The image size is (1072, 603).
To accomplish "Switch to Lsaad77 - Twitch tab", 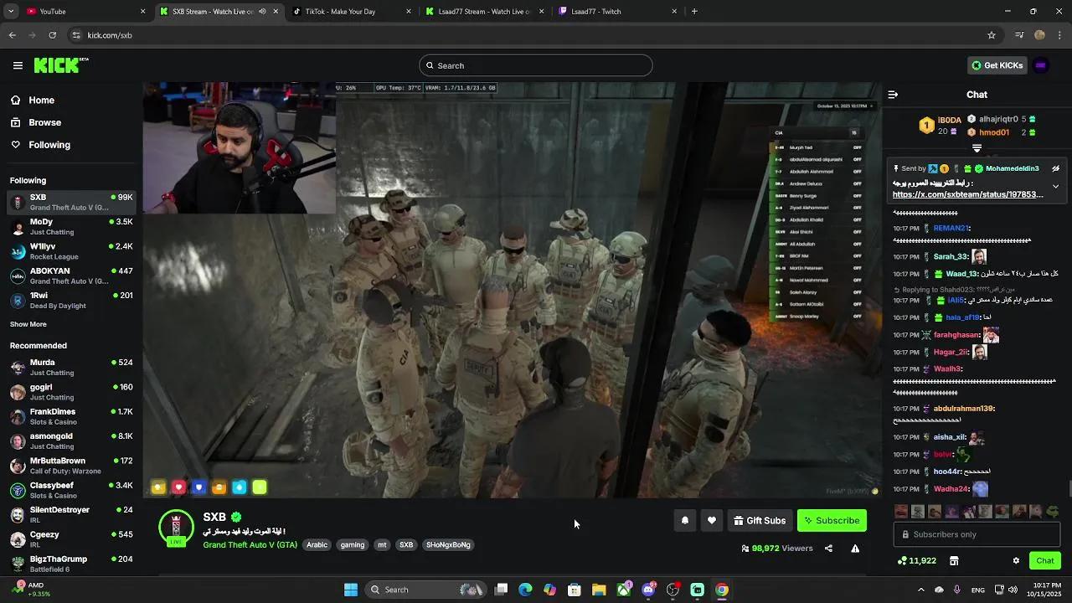I will 616,12.
